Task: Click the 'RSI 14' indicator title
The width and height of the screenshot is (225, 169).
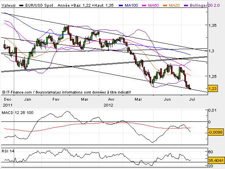Action: (x=8, y=151)
